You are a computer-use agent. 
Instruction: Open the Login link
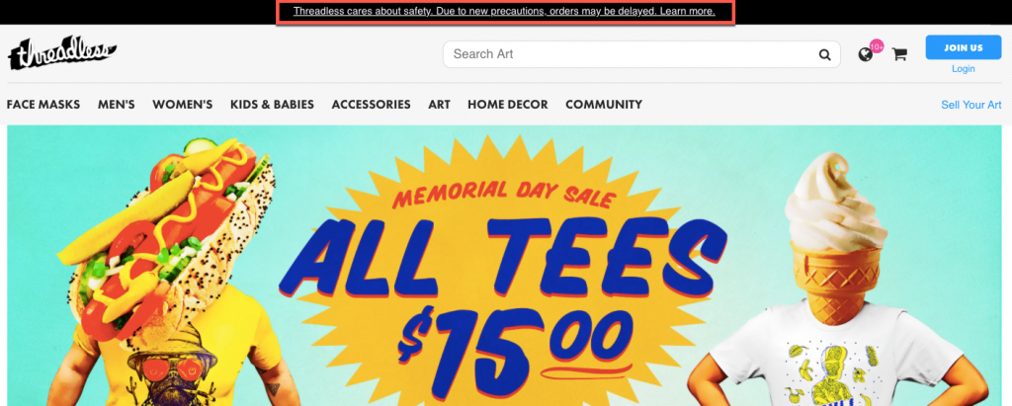(963, 69)
